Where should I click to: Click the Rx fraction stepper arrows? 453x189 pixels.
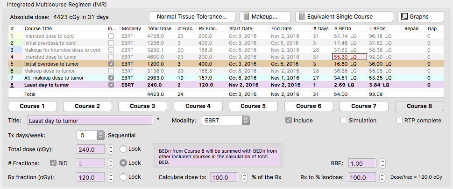click(x=111, y=177)
